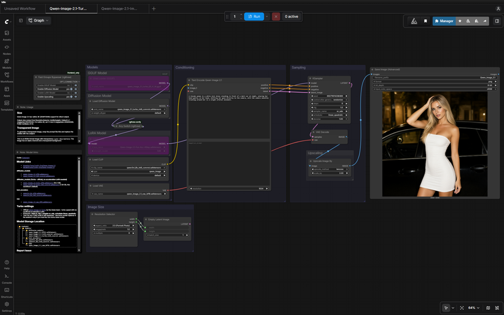Click the Any Switch (rgthree) node
The width and height of the screenshot is (504, 315).
pyautogui.click(x=129, y=126)
